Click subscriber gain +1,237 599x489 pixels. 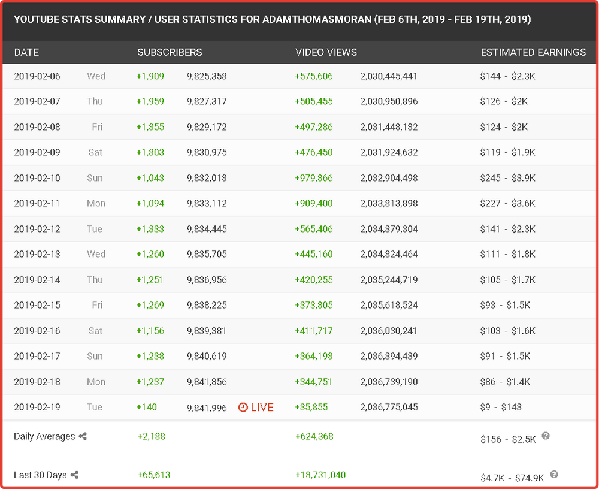point(150,382)
